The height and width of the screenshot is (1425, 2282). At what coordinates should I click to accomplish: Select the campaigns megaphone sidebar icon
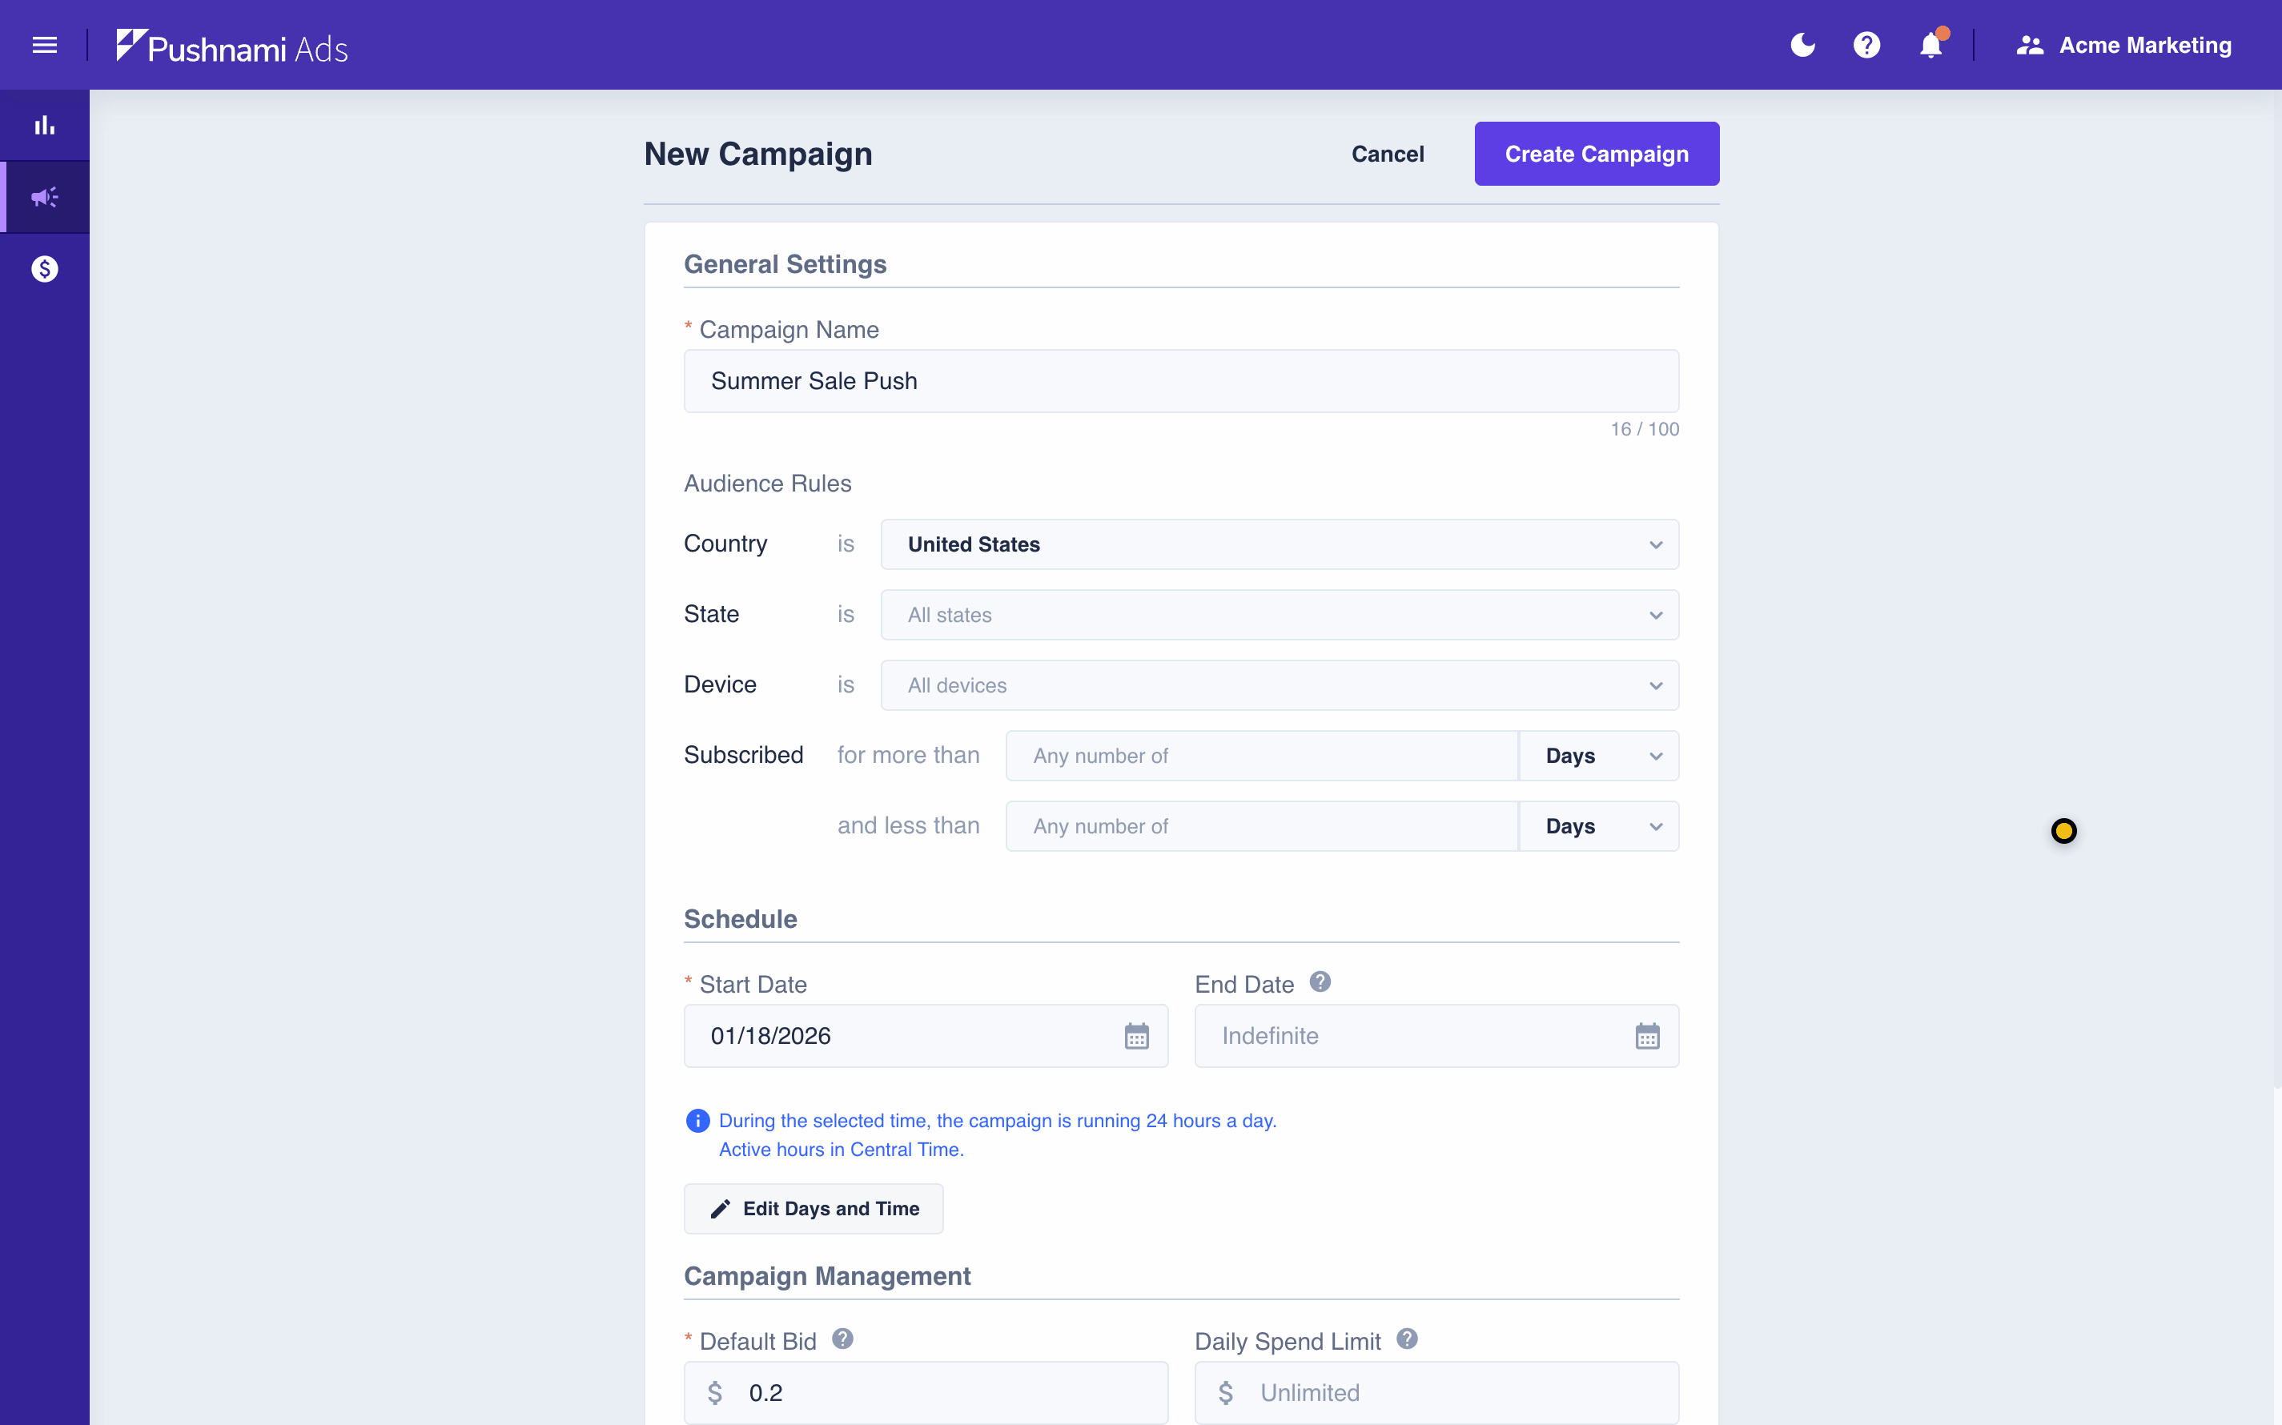pos(44,197)
